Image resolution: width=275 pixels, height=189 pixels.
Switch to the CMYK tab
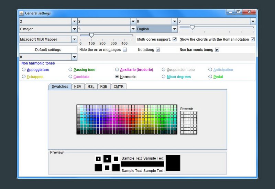(119, 87)
